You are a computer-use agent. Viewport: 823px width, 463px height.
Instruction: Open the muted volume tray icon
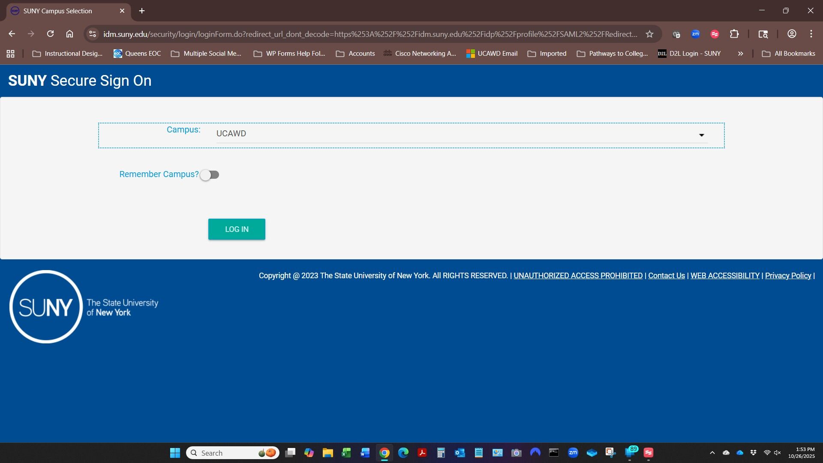pyautogui.click(x=778, y=453)
